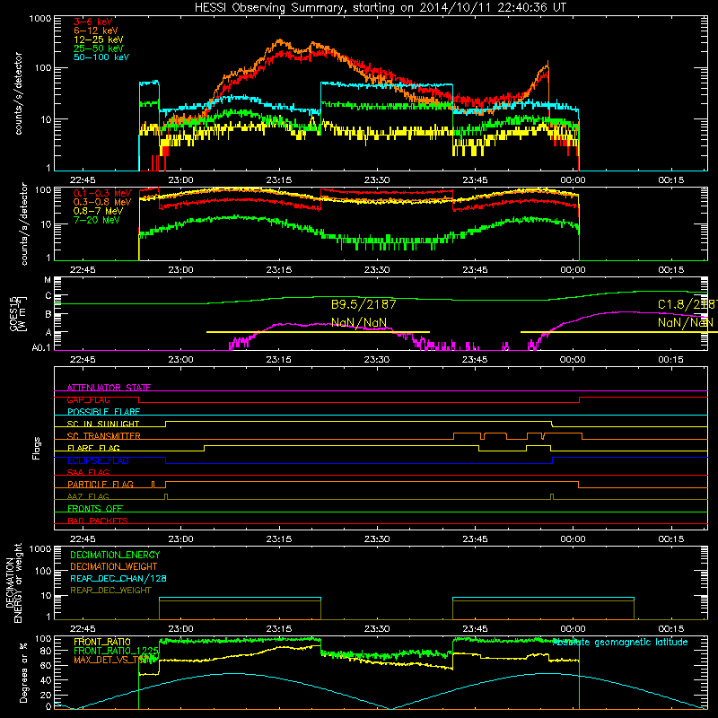Viewport: 718px width, 718px height.
Task: Click the yellow B9.5 flare interval bar
Action: [318, 332]
